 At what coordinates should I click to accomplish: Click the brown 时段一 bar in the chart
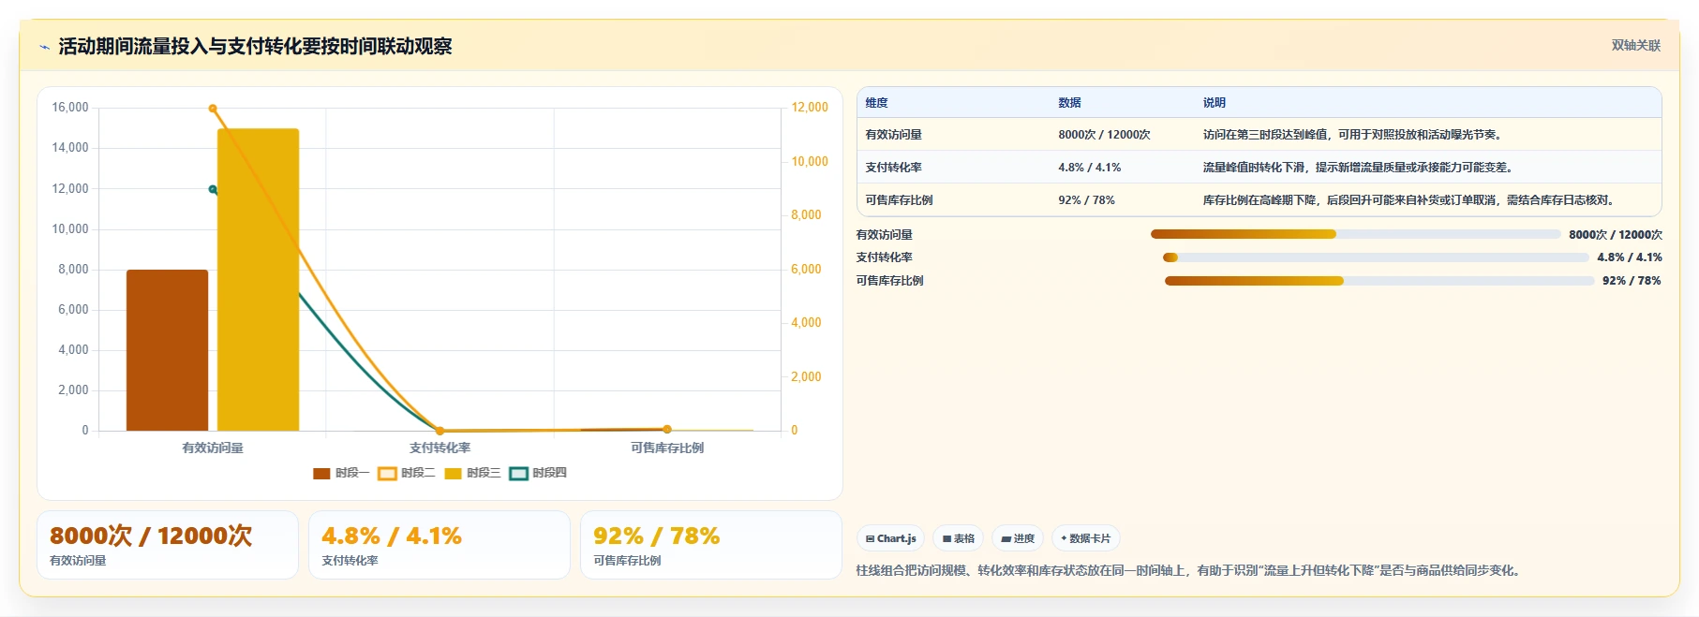pyautogui.click(x=167, y=350)
